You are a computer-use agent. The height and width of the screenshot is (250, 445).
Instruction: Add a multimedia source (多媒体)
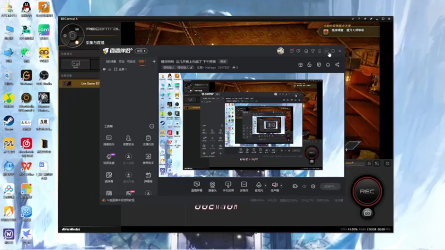click(x=244, y=187)
